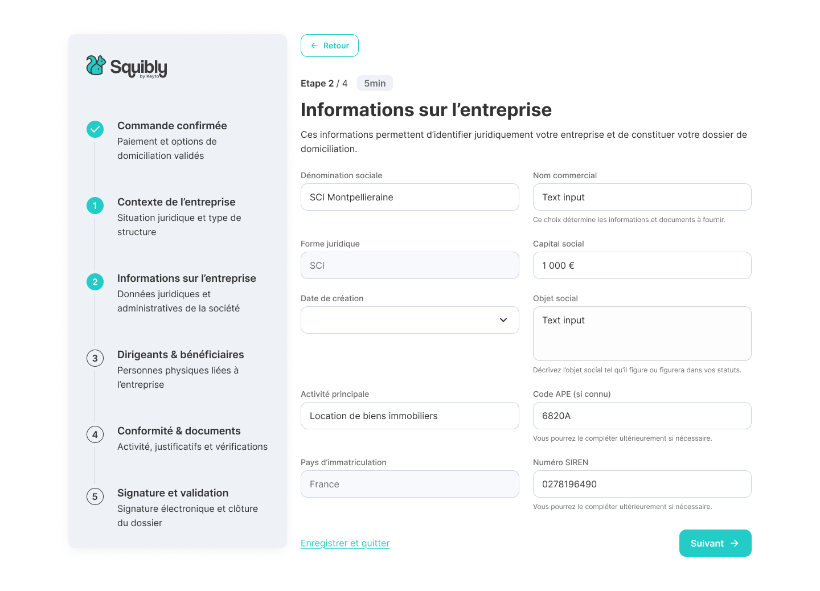Click step 5 circle icon
This screenshot has height=591, width=820.
point(95,496)
